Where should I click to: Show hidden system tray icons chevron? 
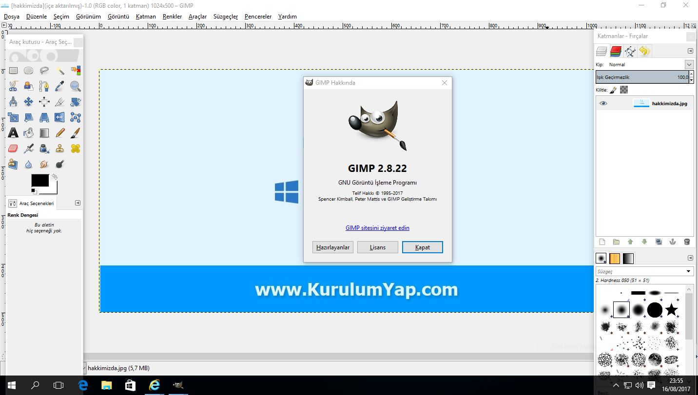[616, 385]
